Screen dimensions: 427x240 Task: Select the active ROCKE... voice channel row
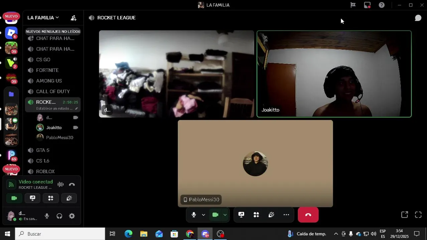pos(53,105)
